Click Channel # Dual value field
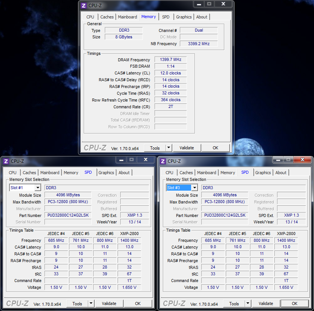 click(199, 30)
